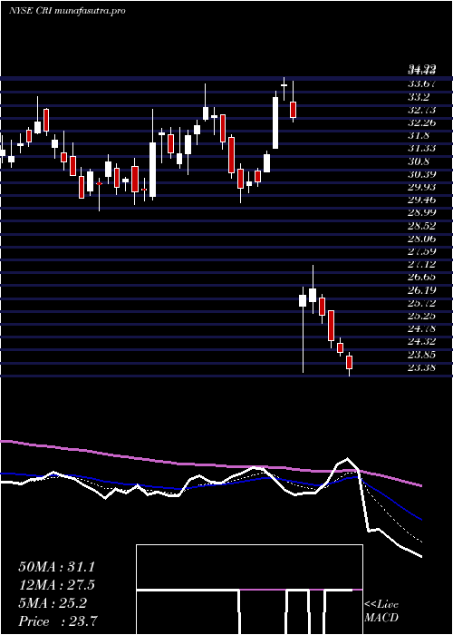453x635 pixels.
Task: Select the 24.78 price level label
Action: 421,328
